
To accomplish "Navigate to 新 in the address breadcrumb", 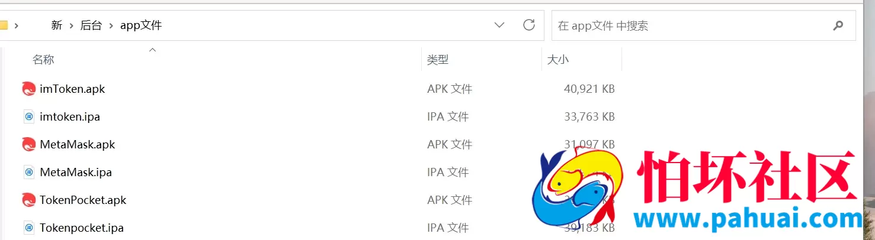I will point(57,25).
